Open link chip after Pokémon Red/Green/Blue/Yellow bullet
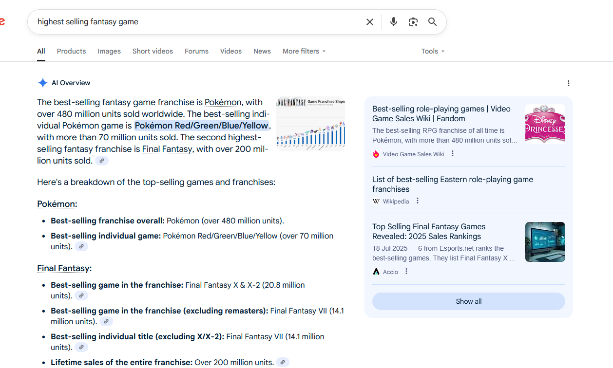The height and width of the screenshot is (368, 613). coord(81,246)
